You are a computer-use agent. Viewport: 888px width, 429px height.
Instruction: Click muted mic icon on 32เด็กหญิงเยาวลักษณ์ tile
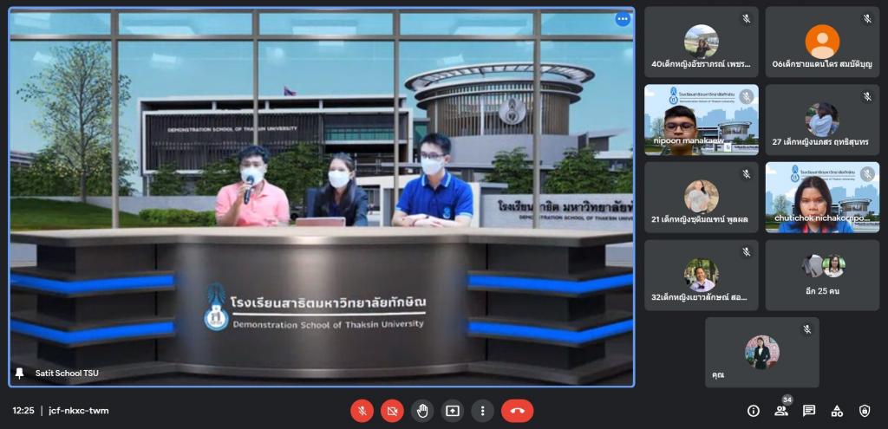[x=747, y=252]
